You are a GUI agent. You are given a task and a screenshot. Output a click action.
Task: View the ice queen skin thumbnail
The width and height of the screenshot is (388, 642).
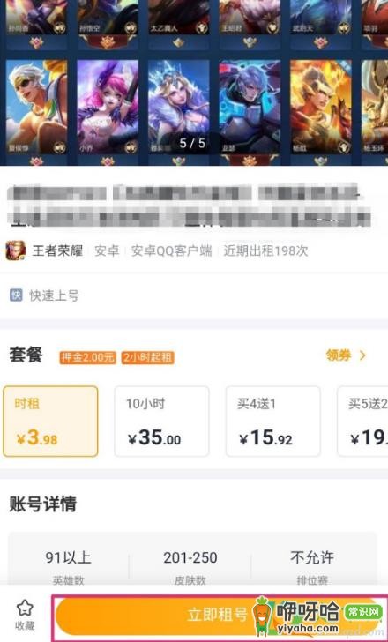[179, 108]
